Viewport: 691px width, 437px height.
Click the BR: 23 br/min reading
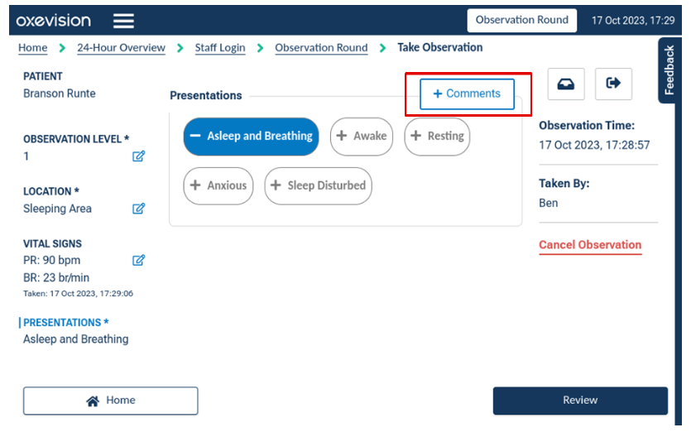click(x=56, y=277)
